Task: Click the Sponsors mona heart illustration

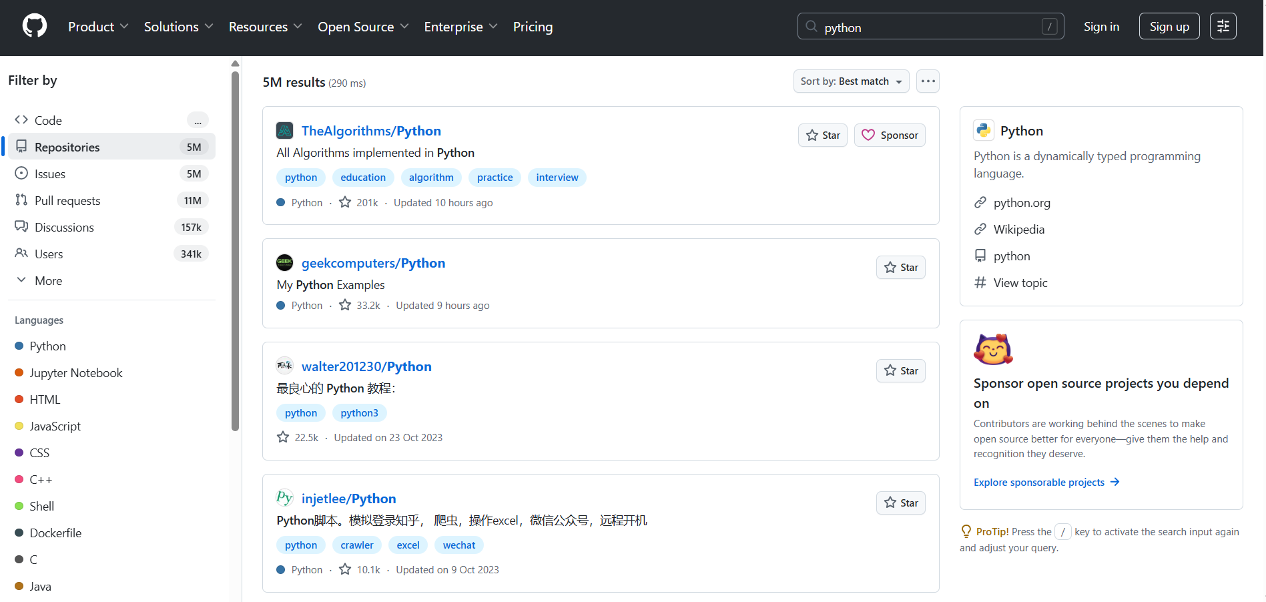Action: coord(993,349)
